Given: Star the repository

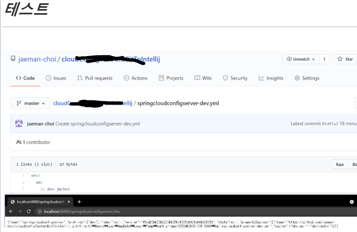Looking at the screenshot, I should click(345, 59).
